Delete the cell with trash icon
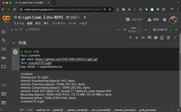The image size is (181, 112). [169, 38]
